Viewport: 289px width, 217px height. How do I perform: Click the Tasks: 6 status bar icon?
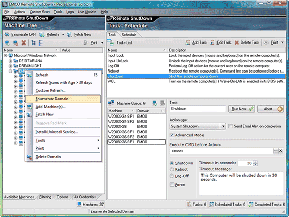point(189,204)
